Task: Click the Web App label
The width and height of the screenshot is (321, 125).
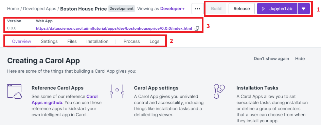Action: click(44, 21)
